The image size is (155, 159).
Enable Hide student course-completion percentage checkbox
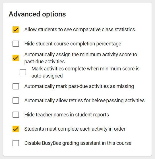(x=16, y=44)
